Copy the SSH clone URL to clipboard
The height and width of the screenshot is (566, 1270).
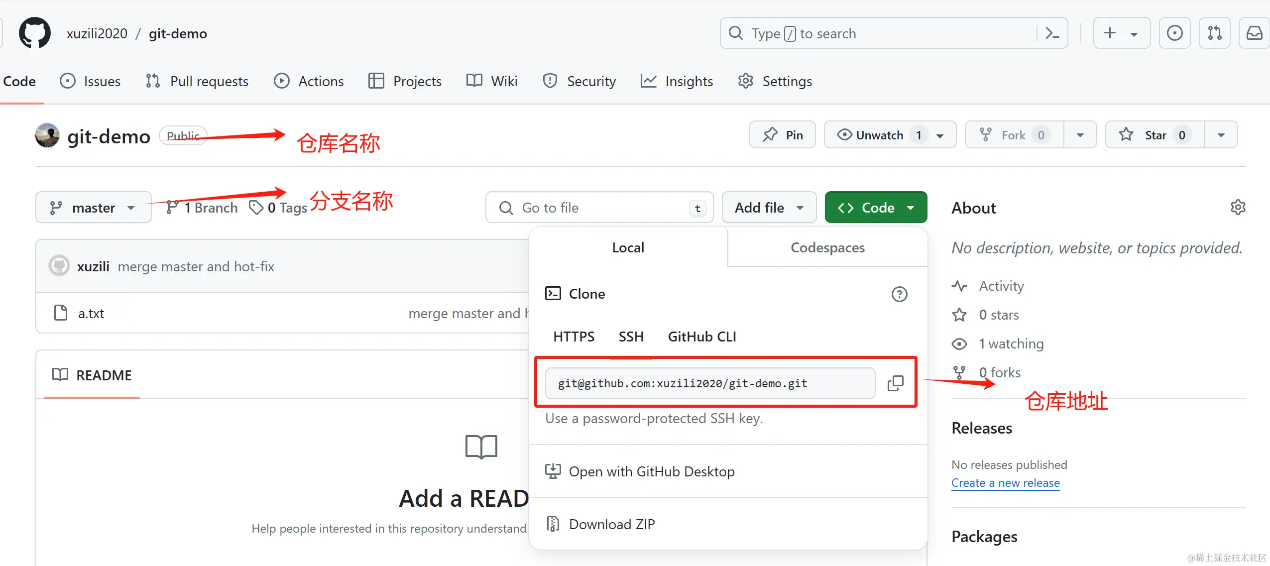click(895, 383)
